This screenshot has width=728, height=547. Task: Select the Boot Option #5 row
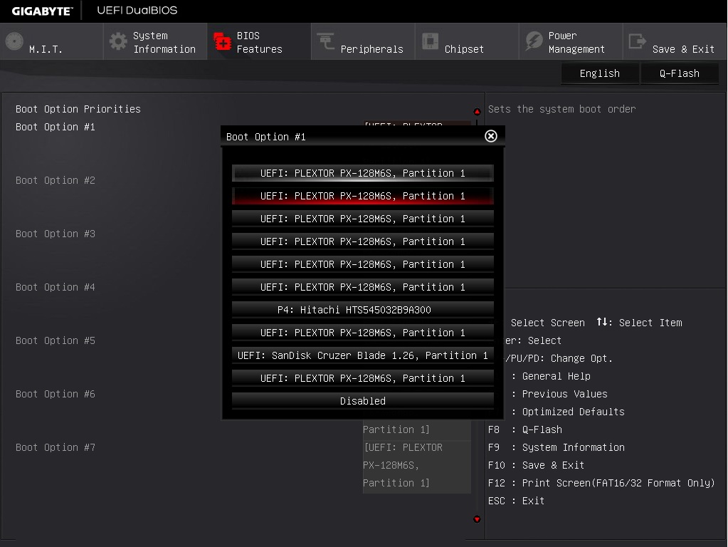click(x=56, y=340)
